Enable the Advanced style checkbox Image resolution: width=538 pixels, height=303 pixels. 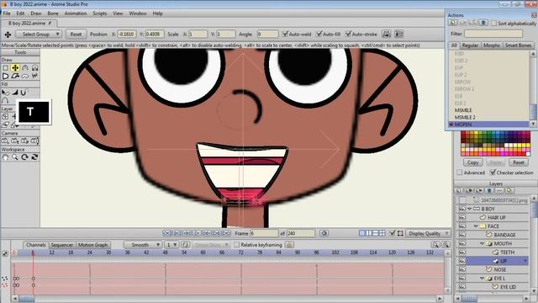[460, 173]
